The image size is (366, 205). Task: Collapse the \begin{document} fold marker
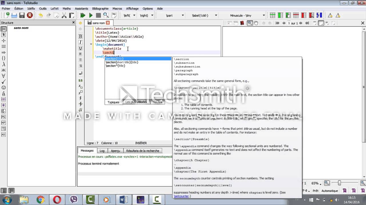pyautogui.click(x=91, y=44)
